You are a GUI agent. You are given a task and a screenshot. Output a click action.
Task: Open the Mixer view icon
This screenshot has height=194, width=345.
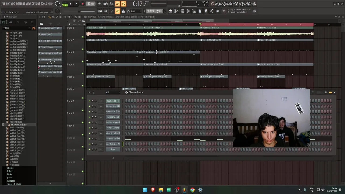click(188, 11)
